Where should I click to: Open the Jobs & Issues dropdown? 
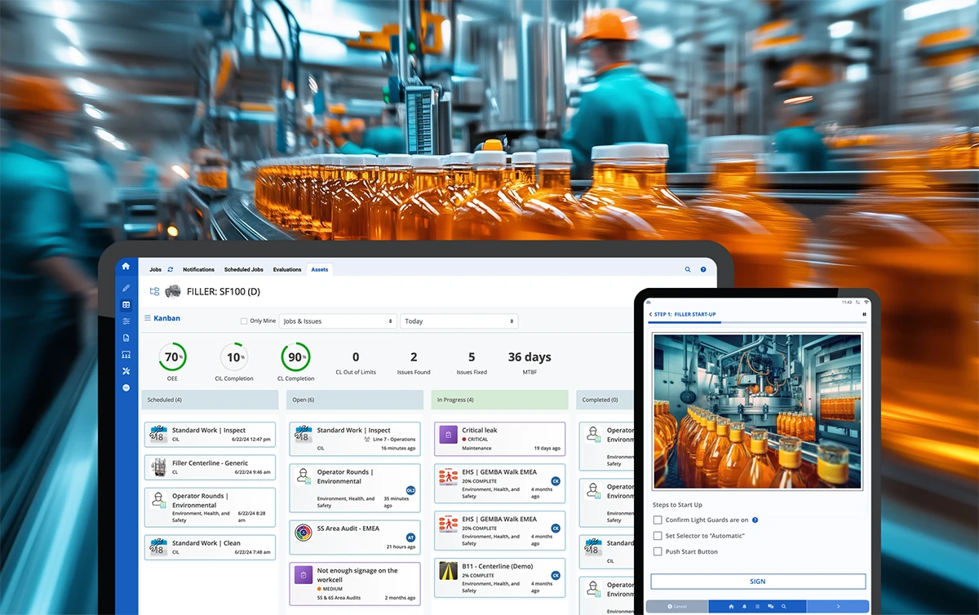338,321
